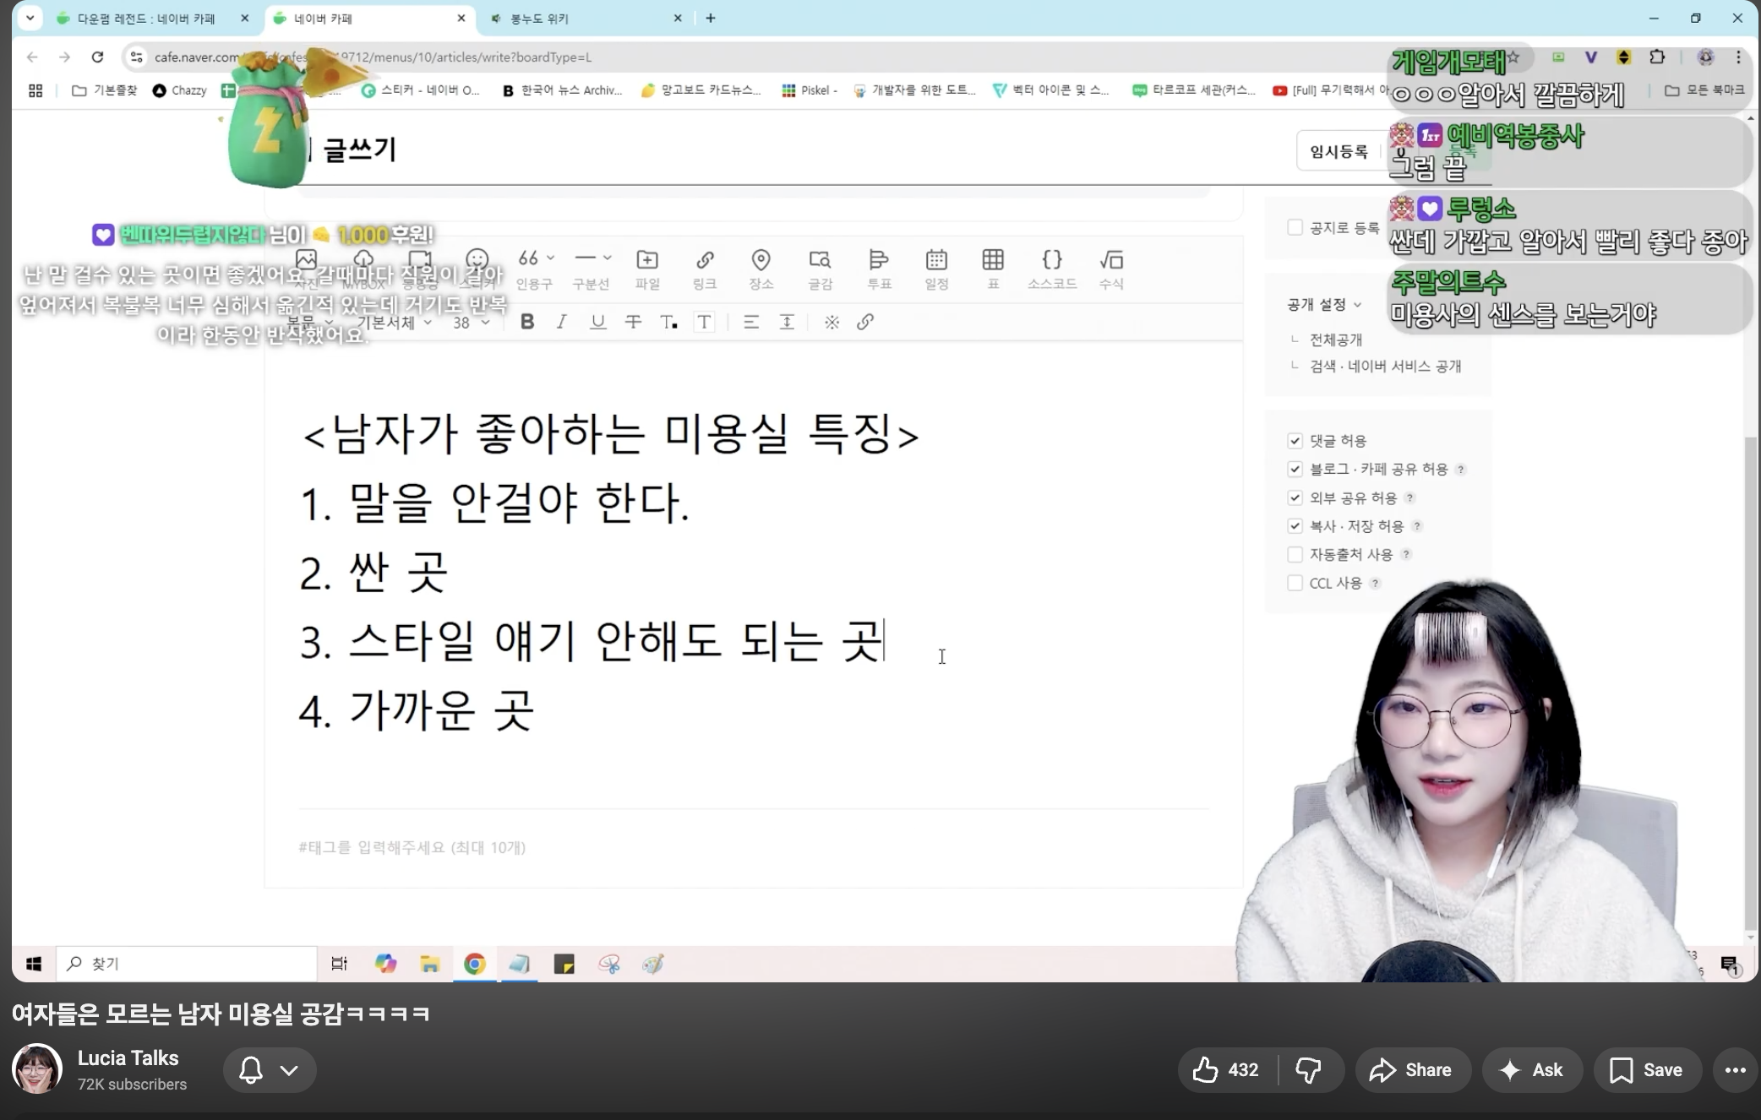Insert a table (표) via the grid icon
Screen dimensions: 1761x1120
[x=993, y=260]
